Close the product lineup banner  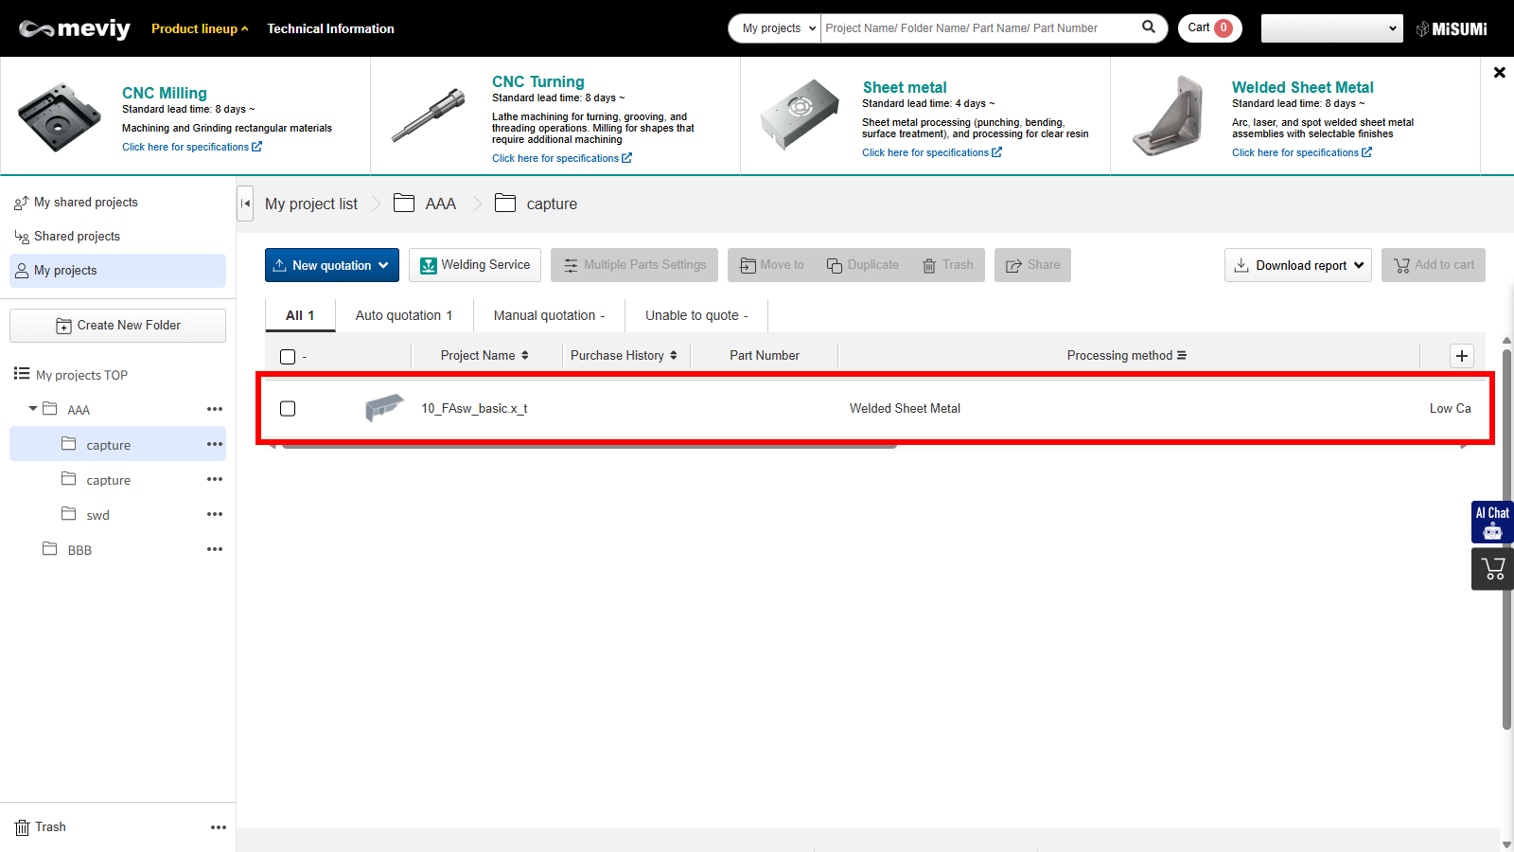(1499, 73)
